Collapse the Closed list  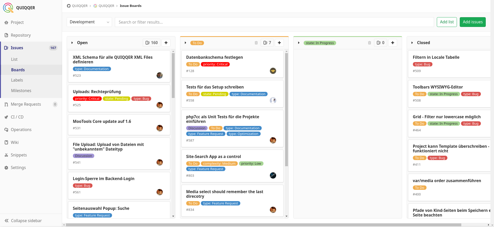pos(412,43)
